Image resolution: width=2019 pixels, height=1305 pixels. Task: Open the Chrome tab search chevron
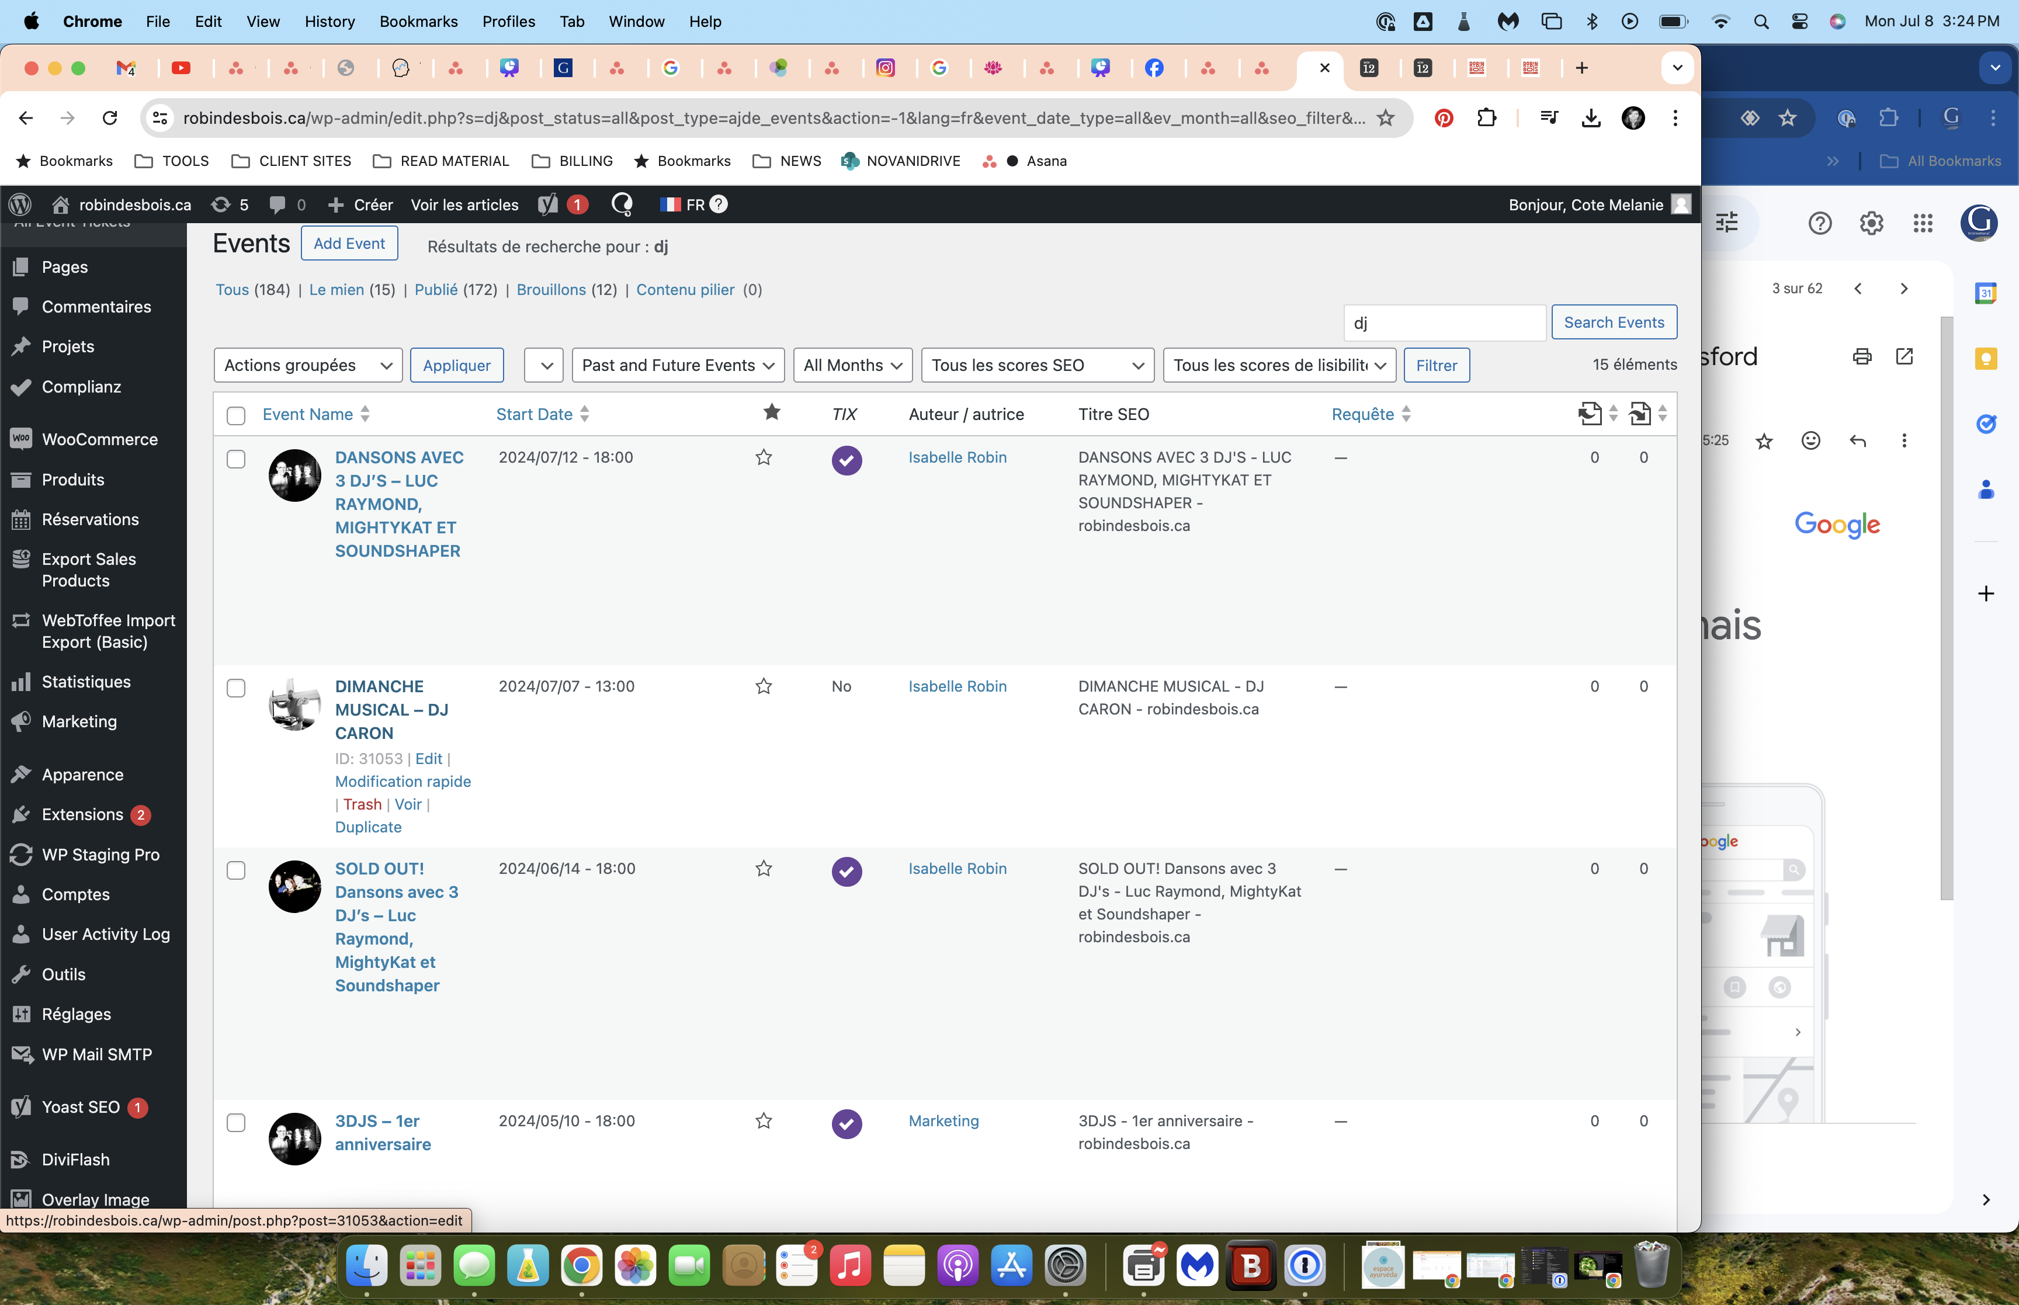1677,68
